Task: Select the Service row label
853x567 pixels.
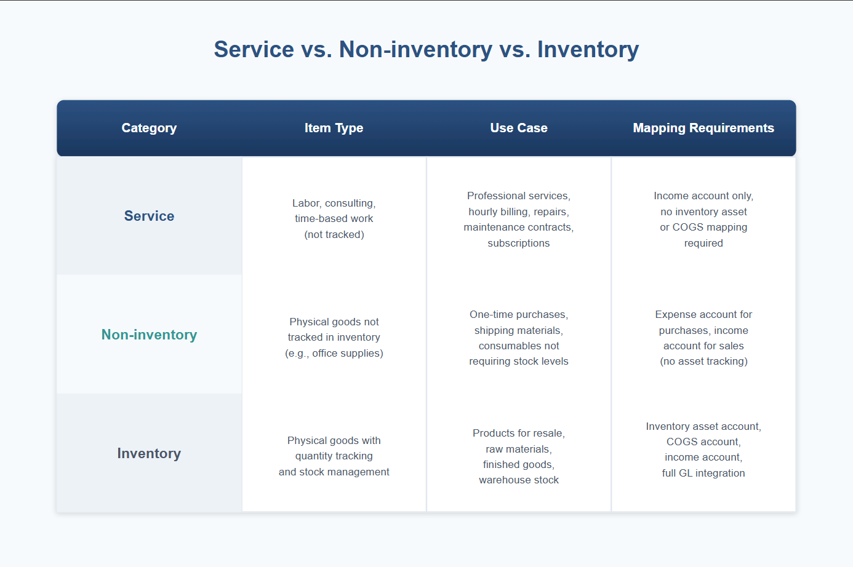Action: [x=149, y=216]
